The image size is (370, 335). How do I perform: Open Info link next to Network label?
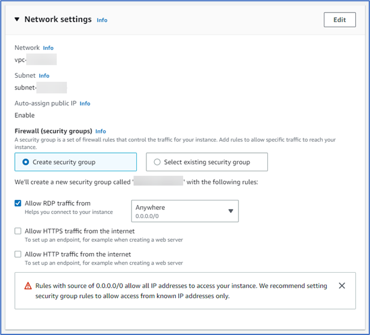(48, 48)
